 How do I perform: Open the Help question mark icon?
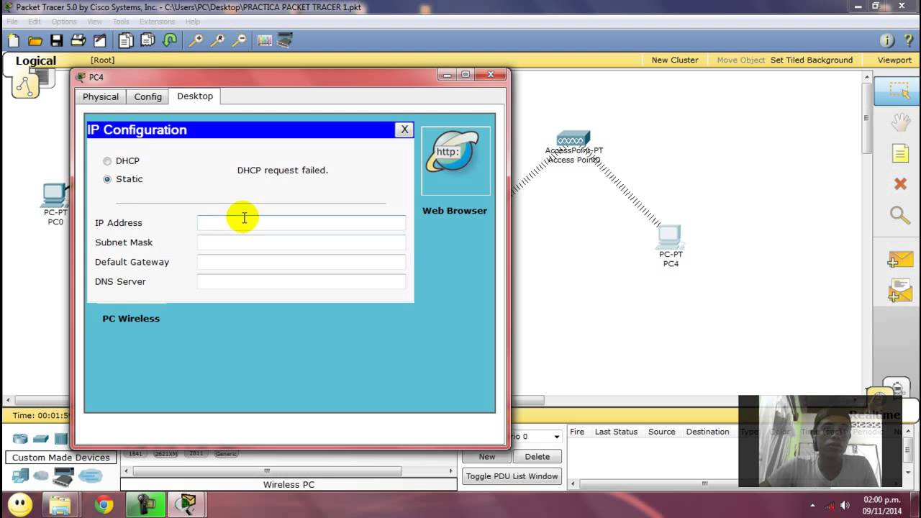tap(908, 41)
